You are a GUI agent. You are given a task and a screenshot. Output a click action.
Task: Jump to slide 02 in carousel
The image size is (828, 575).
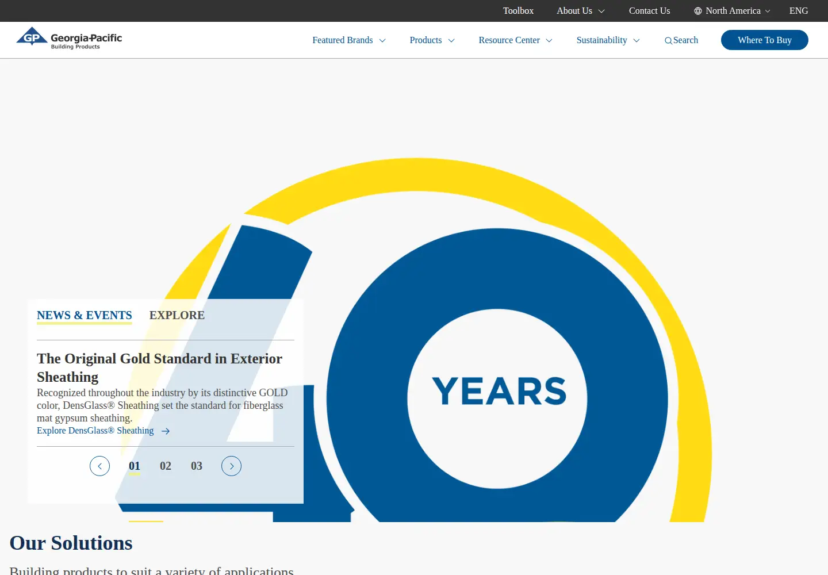(166, 466)
